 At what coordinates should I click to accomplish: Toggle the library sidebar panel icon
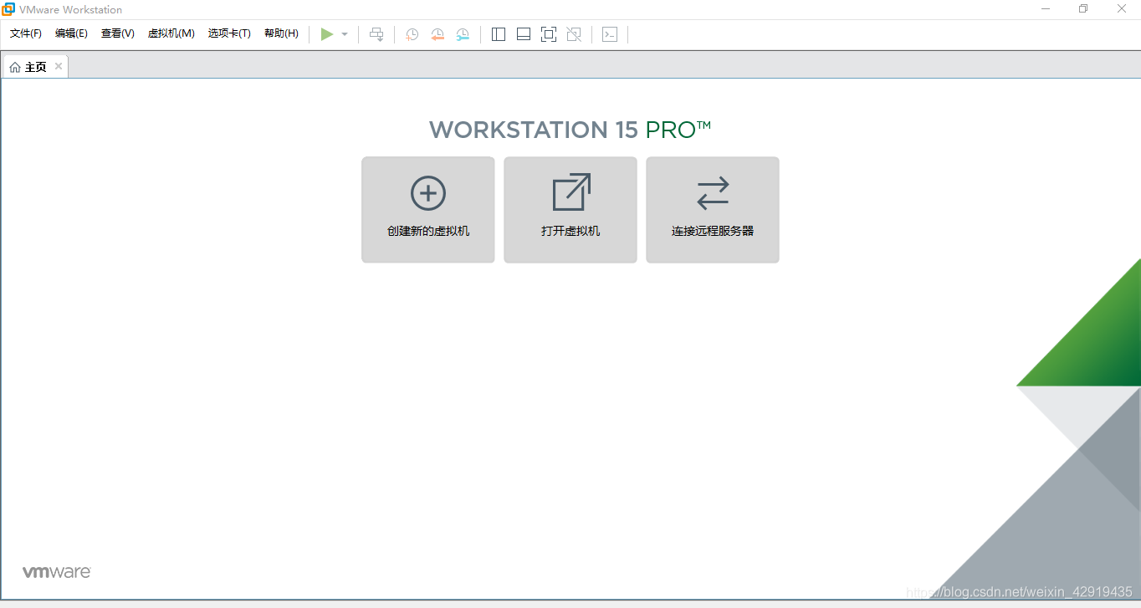(x=499, y=34)
